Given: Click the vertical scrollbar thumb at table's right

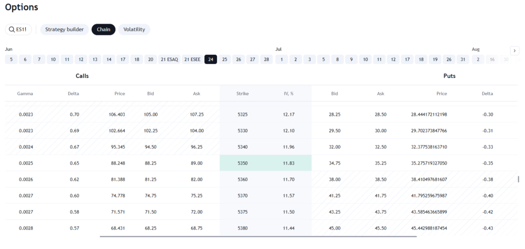Looking at the screenshot, I should [x=518, y=179].
